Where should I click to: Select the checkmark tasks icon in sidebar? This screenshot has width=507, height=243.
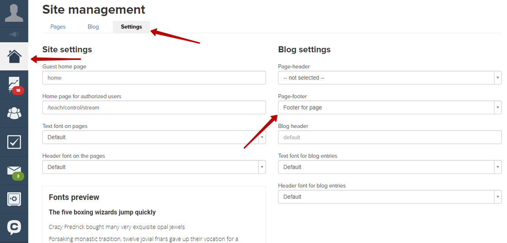coord(14,142)
